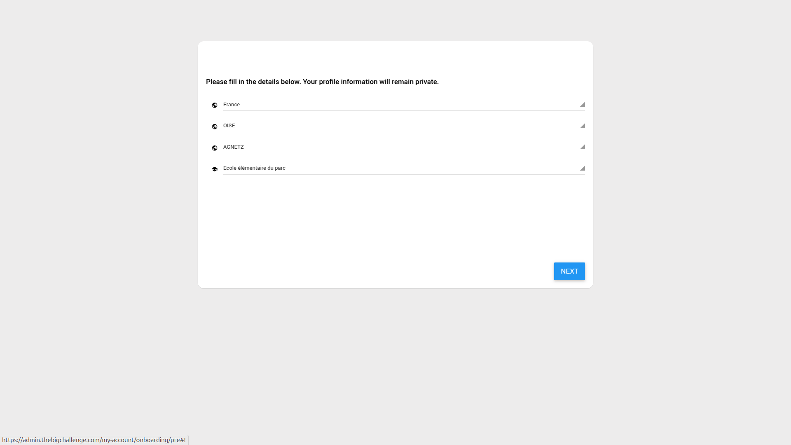791x445 pixels.
Task: Click the globe icon beside France
Action: click(x=215, y=105)
